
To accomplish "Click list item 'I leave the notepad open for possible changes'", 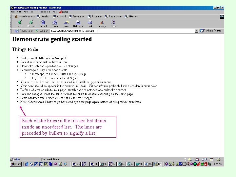I will [49, 66].
